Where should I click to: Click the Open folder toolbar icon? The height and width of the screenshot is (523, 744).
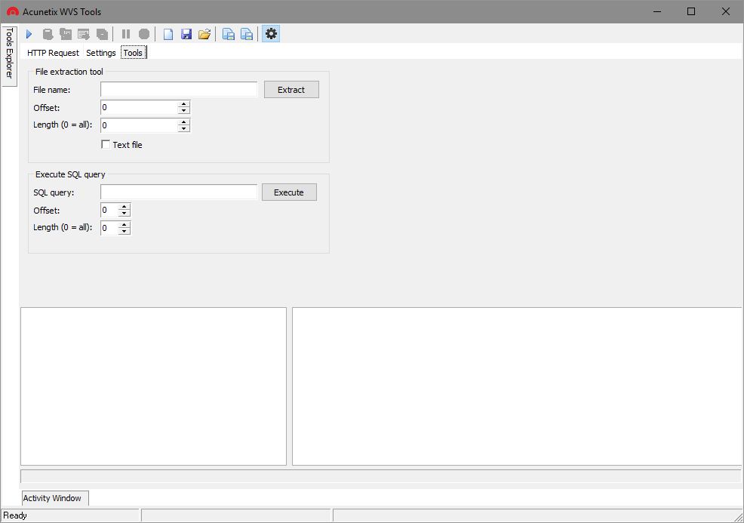tap(204, 34)
